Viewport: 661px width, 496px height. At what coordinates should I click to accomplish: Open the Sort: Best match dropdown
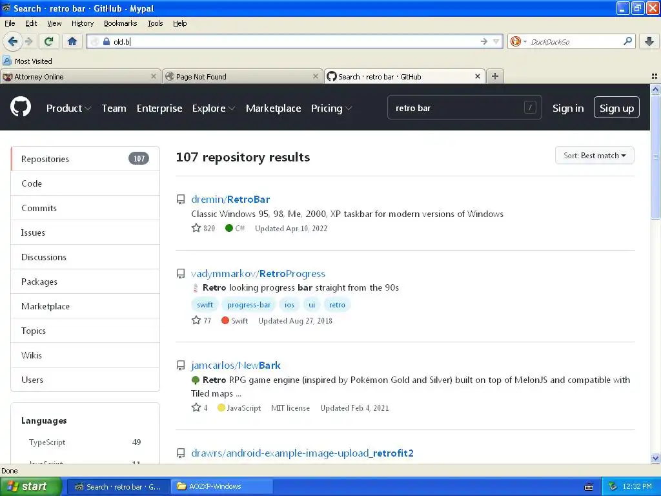595,155
